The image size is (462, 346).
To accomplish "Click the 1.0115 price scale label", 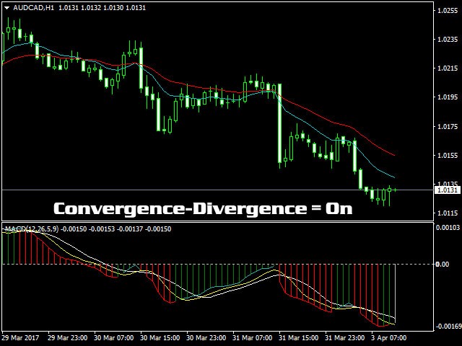I will tap(448, 213).
